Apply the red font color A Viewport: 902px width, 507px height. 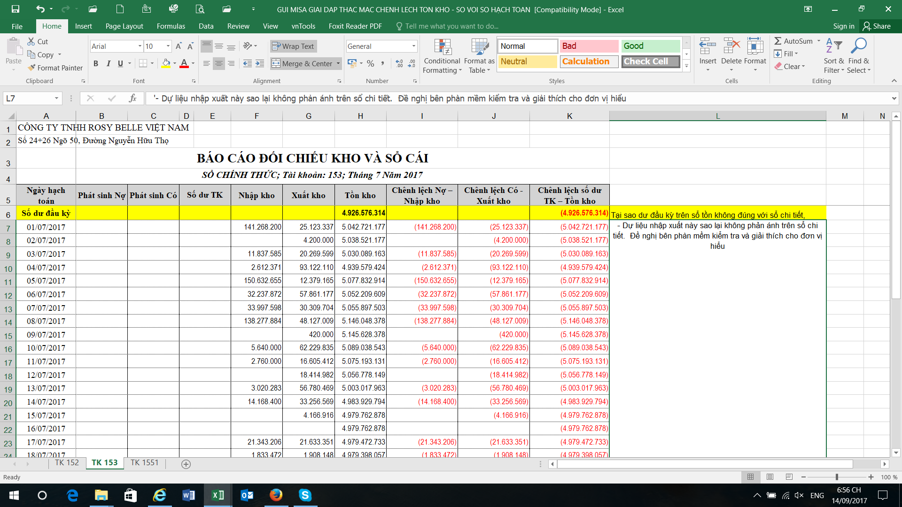(x=184, y=63)
